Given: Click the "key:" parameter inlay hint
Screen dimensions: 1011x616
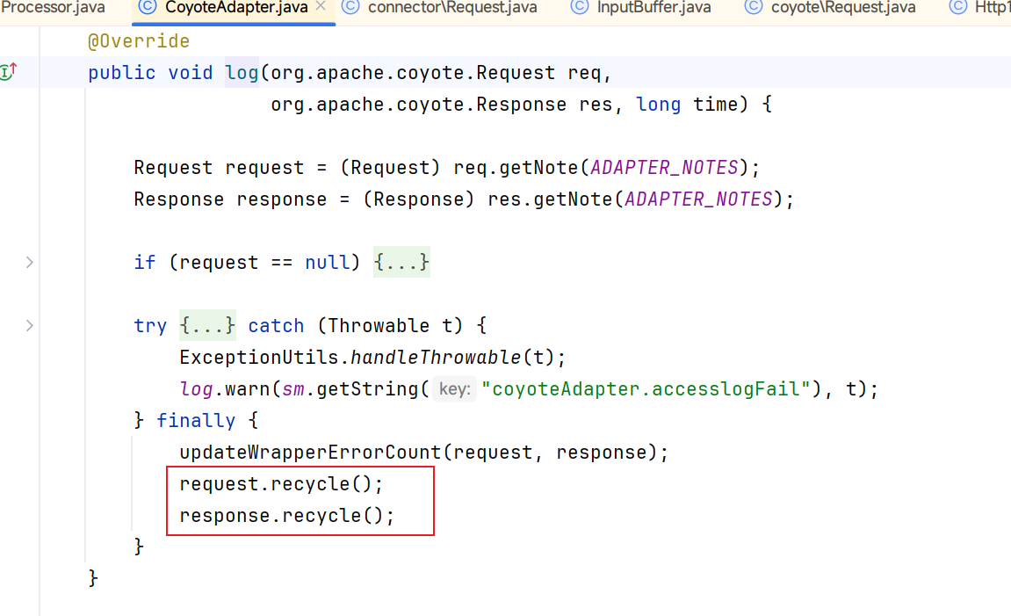Looking at the screenshot, I should pyautogui.click(x=454, y=389).
